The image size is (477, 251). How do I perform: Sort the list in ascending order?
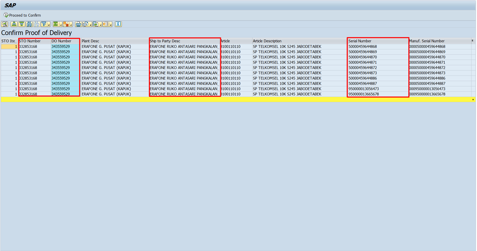(x=14, y=24)
